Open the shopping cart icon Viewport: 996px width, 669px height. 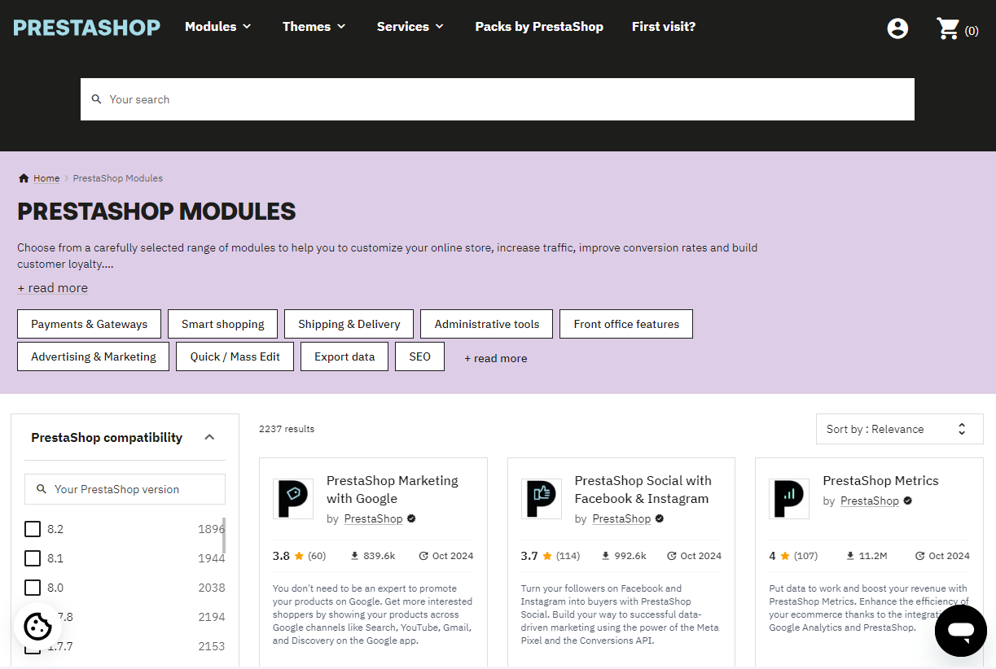[x=948, y=28]
